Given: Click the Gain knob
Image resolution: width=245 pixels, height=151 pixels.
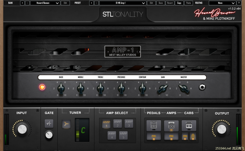Looking at the screenshot, I should click(163, 89).
